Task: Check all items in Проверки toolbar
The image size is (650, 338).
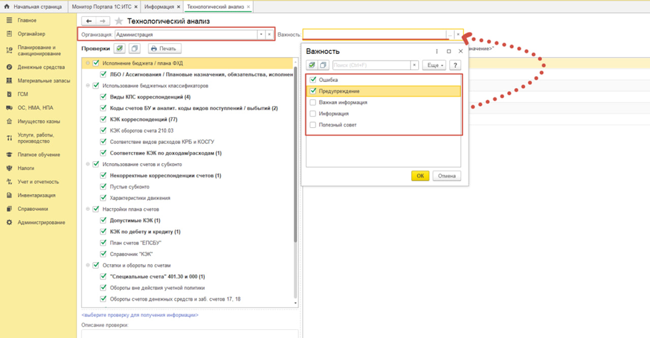Action: [x=119, y=49]
